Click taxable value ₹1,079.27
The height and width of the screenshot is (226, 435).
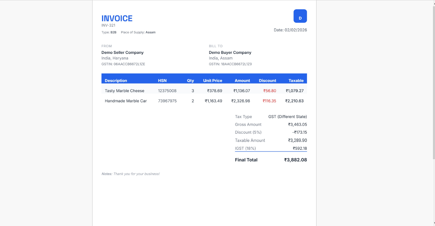(x=294, y=91)
